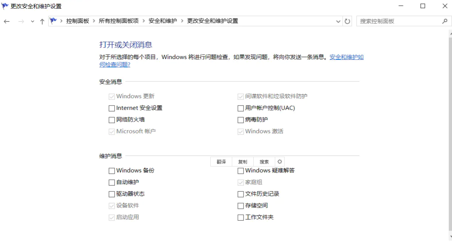Close the 更改安全和维护设置 window

(445, 6)
